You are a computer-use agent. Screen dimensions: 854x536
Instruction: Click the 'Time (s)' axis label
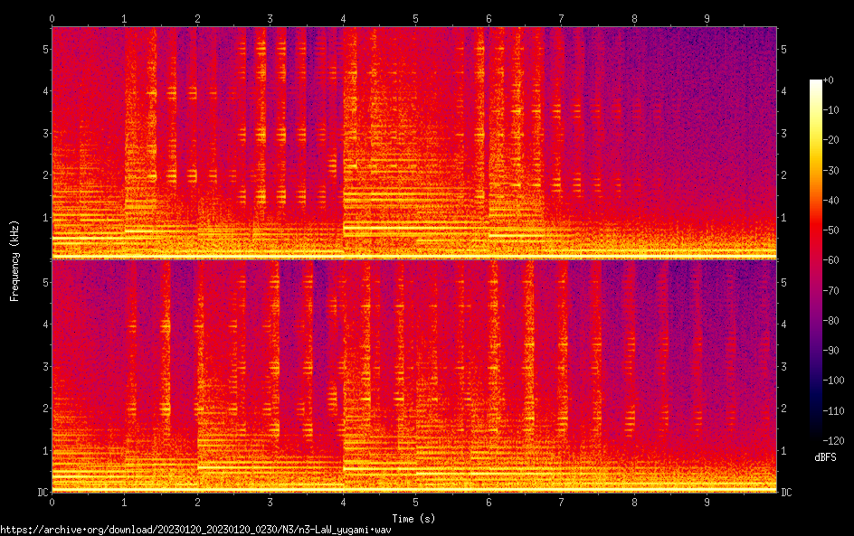tap(414, 518)
